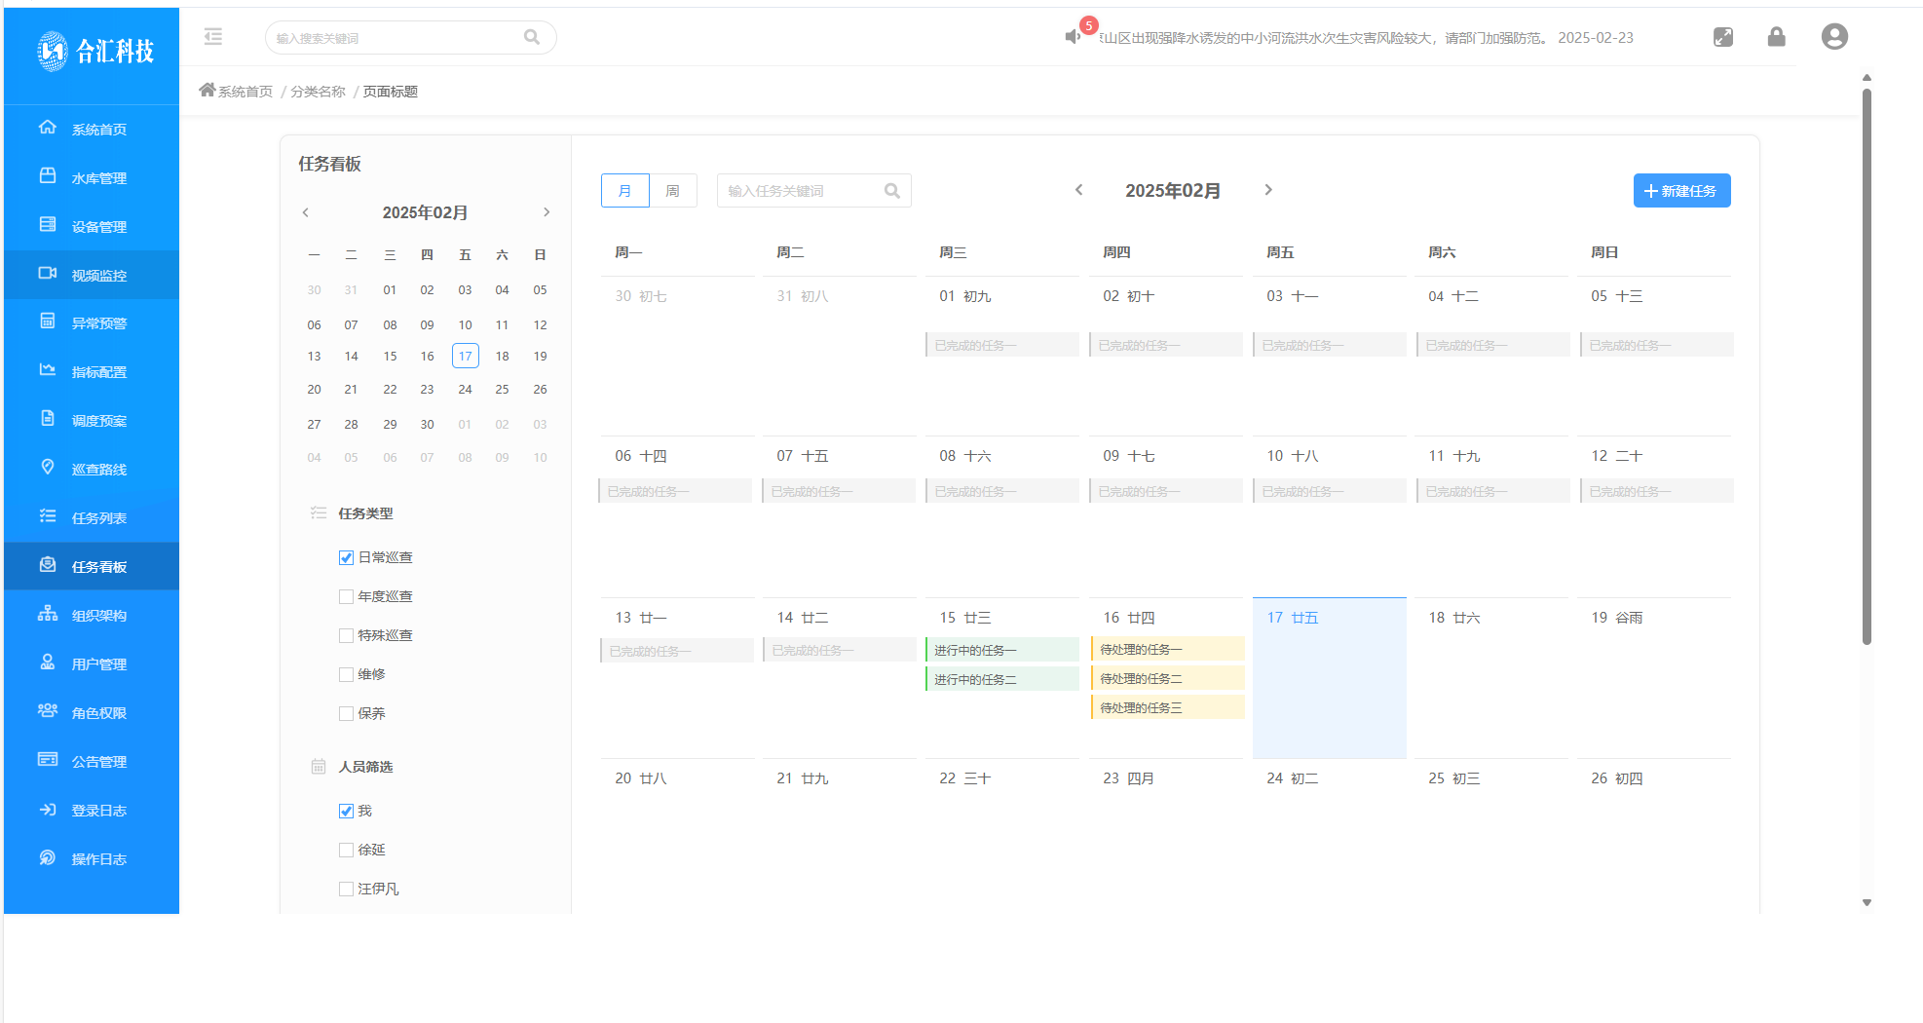Uncheck the 日常巡查 task type checkbox
The height and width of the screenshot is (1023, 1923).
(x=346, y=557)
